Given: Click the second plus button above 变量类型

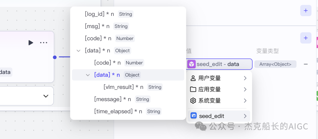Looking at the screenshot, I should 306,38.
